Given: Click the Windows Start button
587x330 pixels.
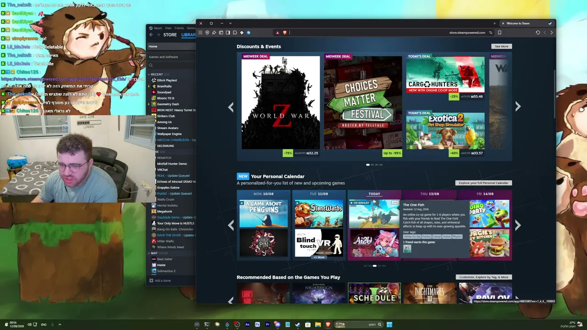Looking at the screenshot, I should [x=389, y=324].
